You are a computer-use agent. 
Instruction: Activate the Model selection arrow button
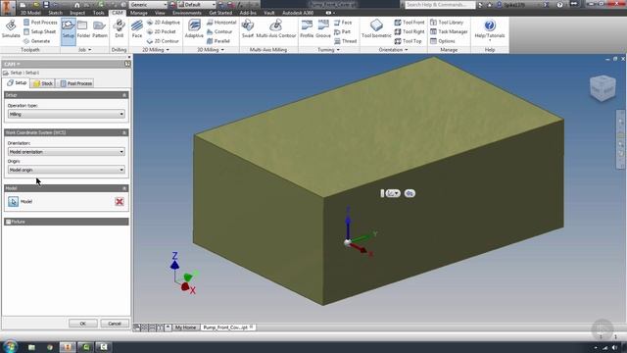click(x=13, y=201)
